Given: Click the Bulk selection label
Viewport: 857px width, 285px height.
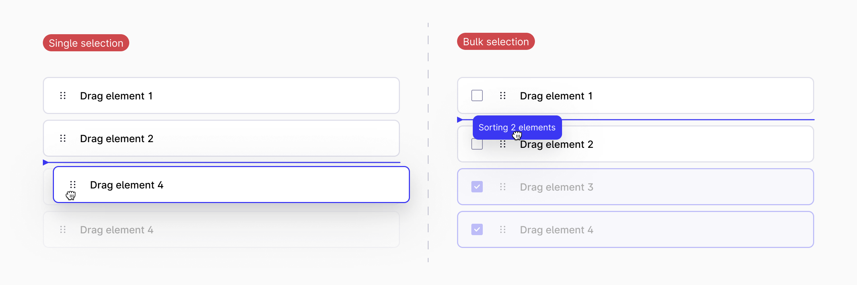Looking at the screenshot, I should click(496, 41).
